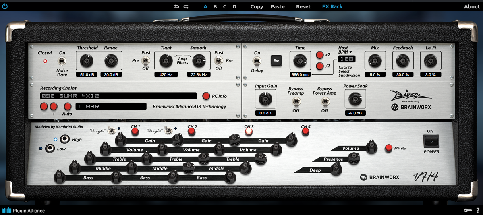This screenshot has width=483, height=215.
Task: Click the Noise Gate Range knob
Action: 111,61
